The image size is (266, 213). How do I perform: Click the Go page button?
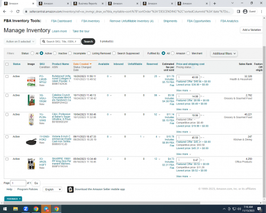[x=36, y=183]
